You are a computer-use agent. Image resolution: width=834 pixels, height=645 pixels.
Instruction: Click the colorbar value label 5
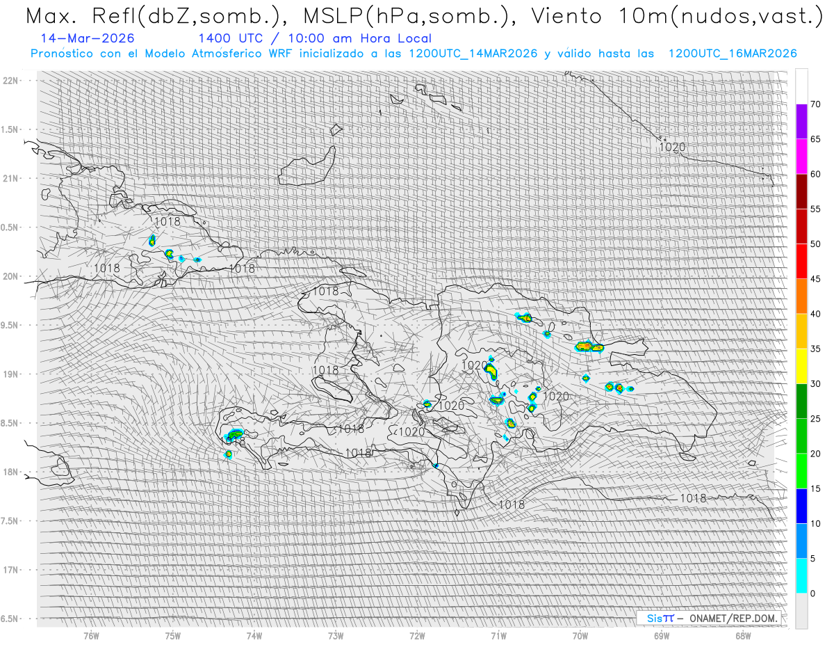[x=812, y=558]
